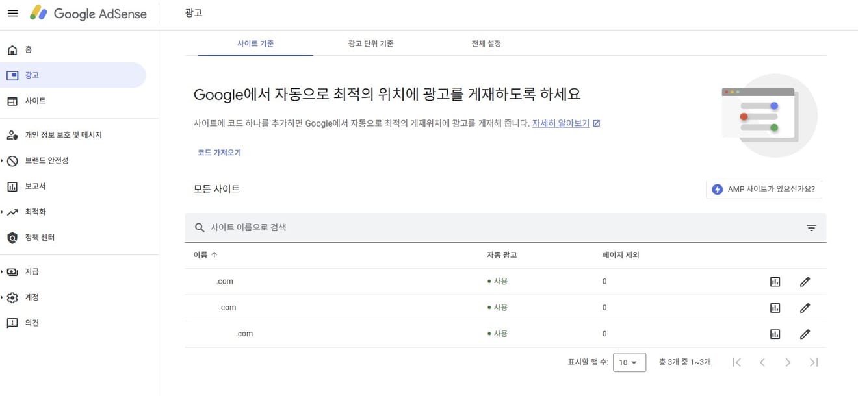Jump to the last page of results

pyautogui.click(x=814, y=362)
